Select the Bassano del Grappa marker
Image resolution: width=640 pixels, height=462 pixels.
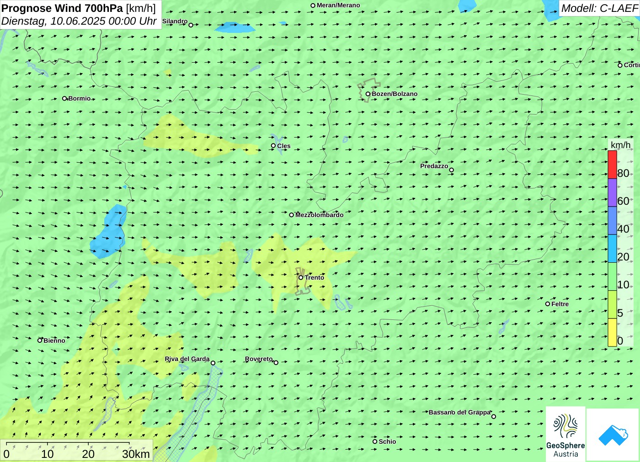pos(494,416)
